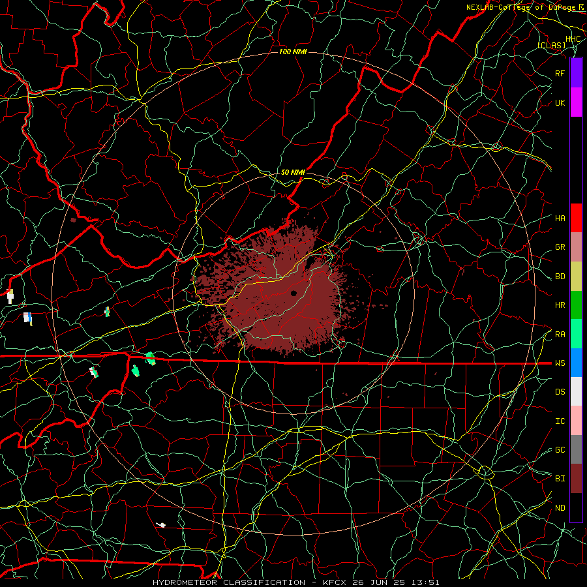The width and height of the screenshot is (587, 587).
Task: Click the DS white legend swatch
Action: pos(576,391)
